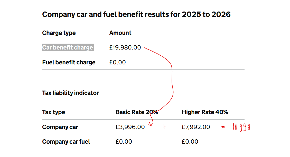This screenshot has width=290, height=157.
Task: Click the "Company car fuel" row label
Action: click(x=66, y=142)
